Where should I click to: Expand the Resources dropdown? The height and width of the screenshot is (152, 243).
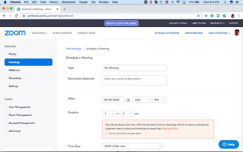pyautogui.click(x=217, y=23)
